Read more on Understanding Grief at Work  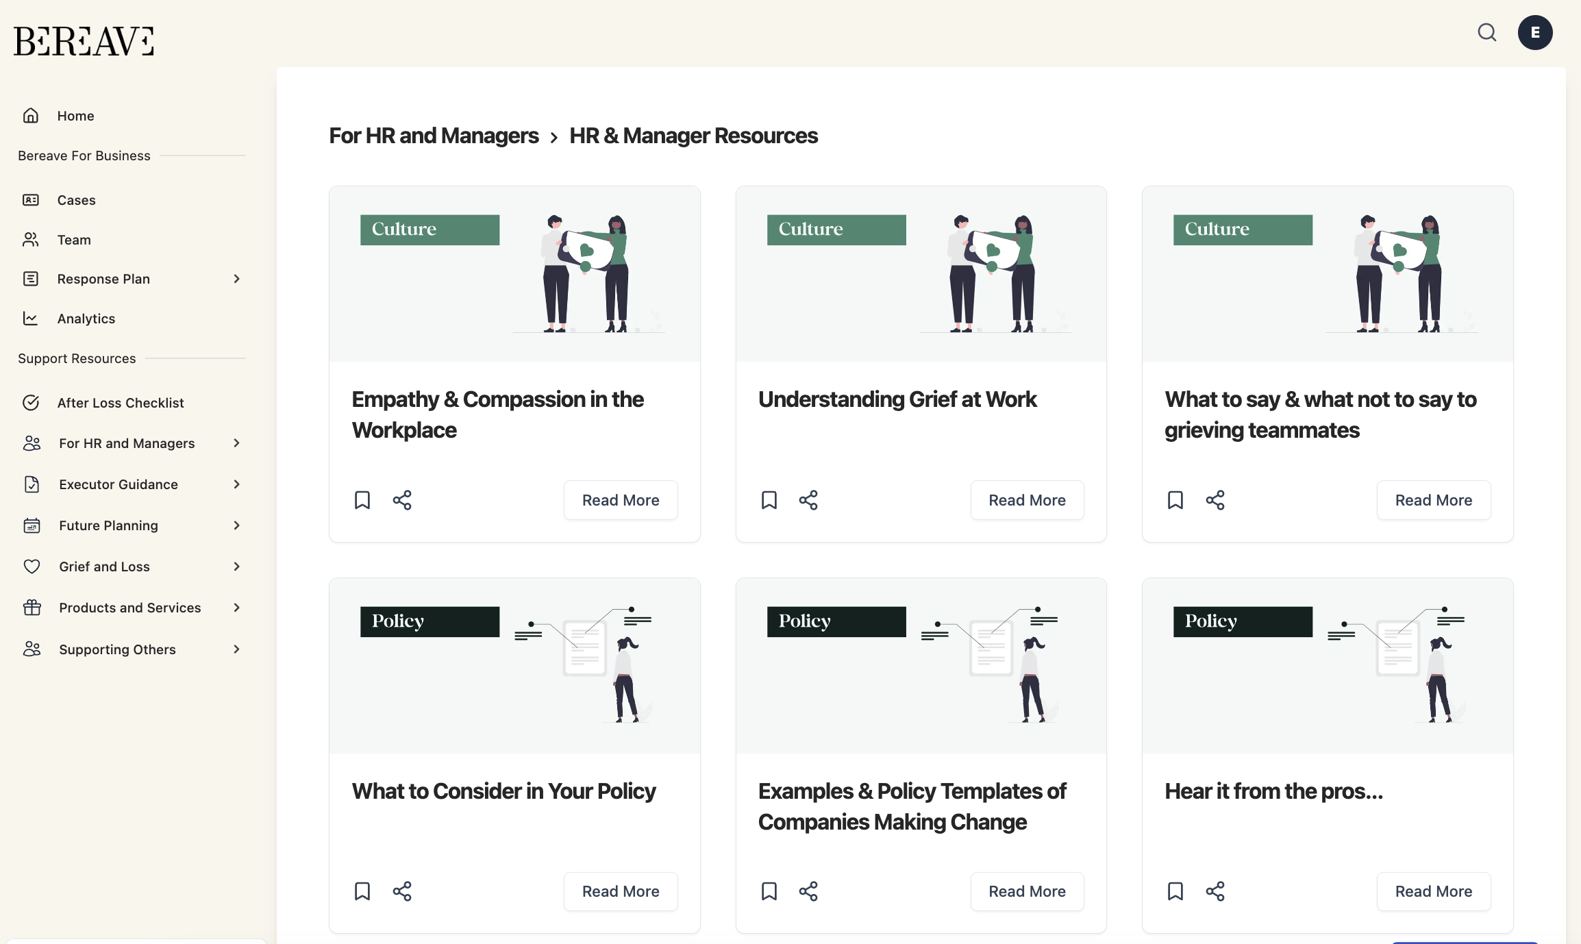(x=1027, y=500)
